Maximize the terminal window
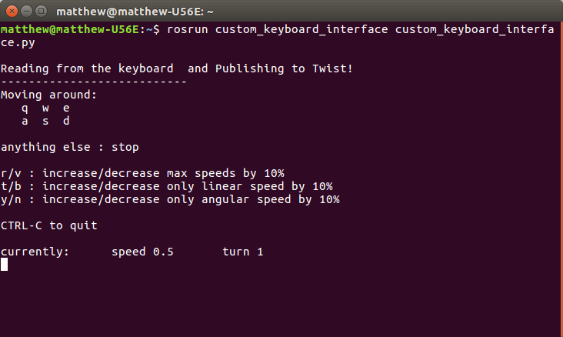The height and width of the screenshot is (337, 563). 42,12
